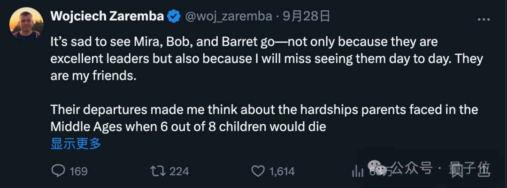507x188 pixels.
Task: Click the reply speech bubble icon
Action: (58, 171)
